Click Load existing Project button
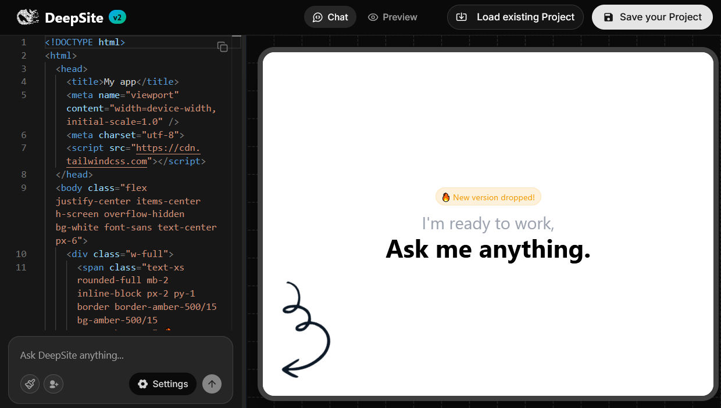The width and height of the screenshot is (721, 408). point(515,17)
